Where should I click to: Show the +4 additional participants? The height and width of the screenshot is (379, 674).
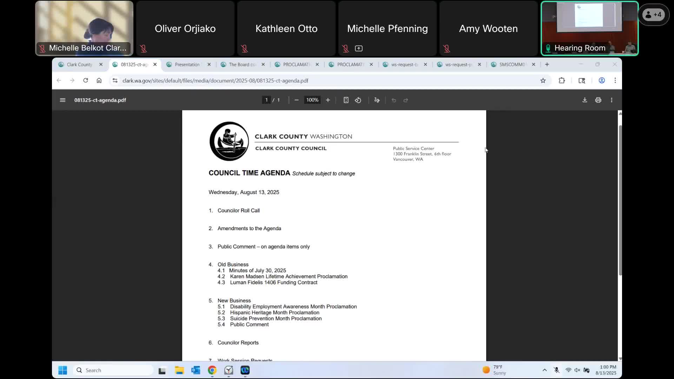654,15
